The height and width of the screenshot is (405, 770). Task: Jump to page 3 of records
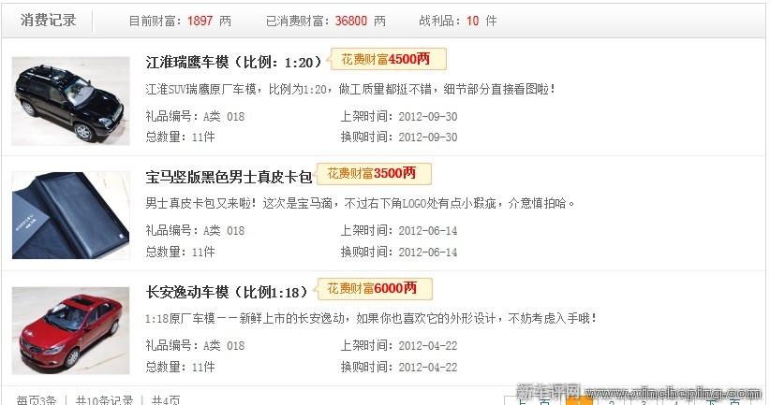(x=644, y=402)
